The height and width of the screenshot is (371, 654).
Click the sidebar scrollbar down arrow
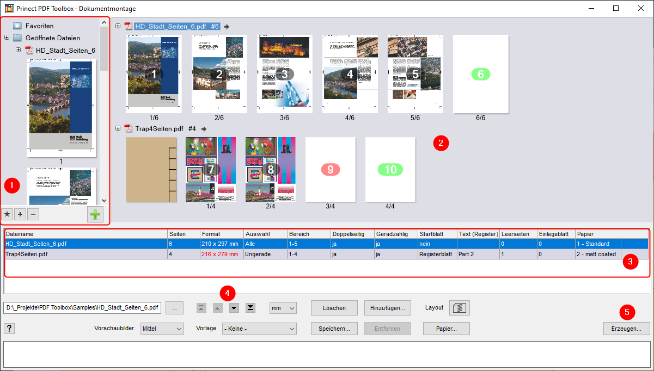tap(105, 201)
